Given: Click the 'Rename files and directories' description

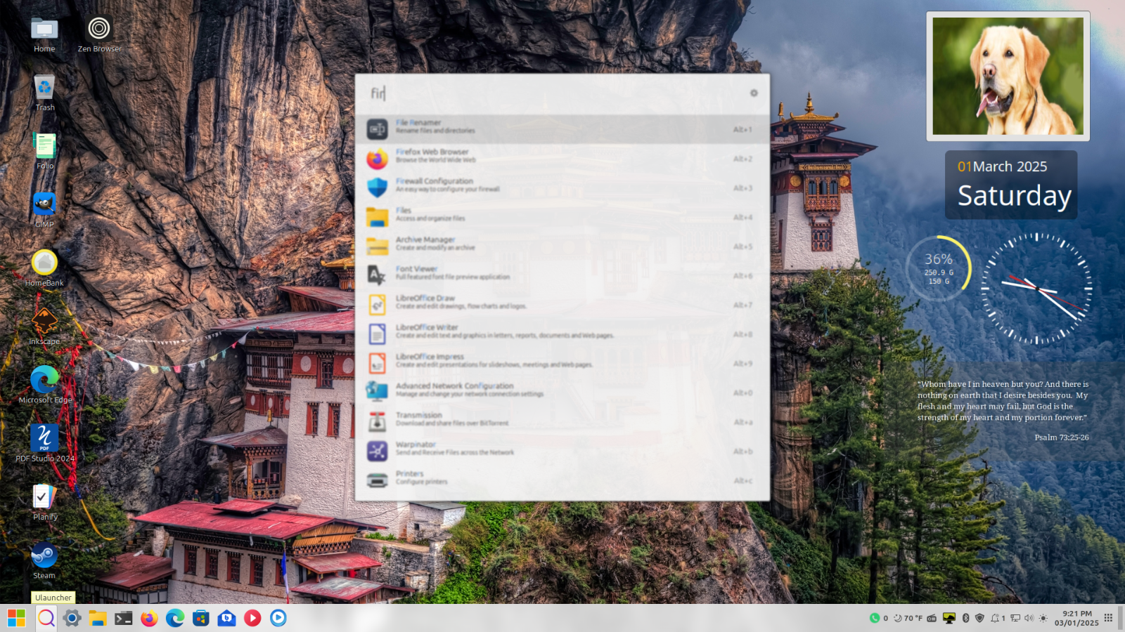Looking at the screenshot, I should 435,131.
